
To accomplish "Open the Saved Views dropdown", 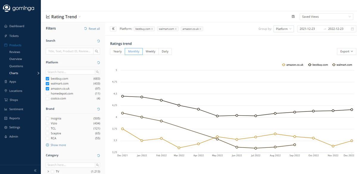I will click(326, 17).
